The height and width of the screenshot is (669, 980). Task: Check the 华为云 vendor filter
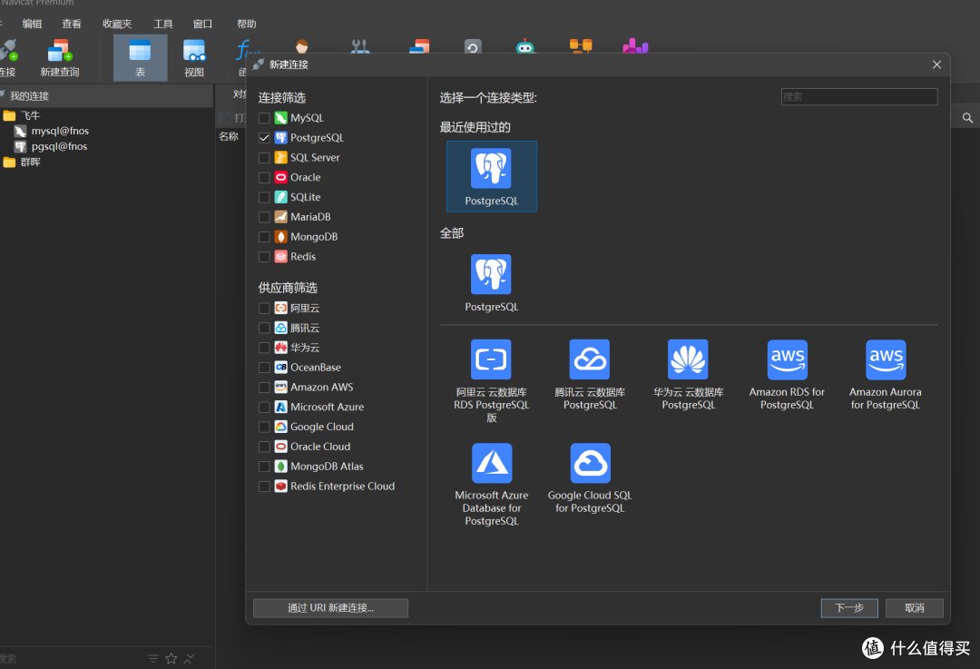tap(264, 348)
